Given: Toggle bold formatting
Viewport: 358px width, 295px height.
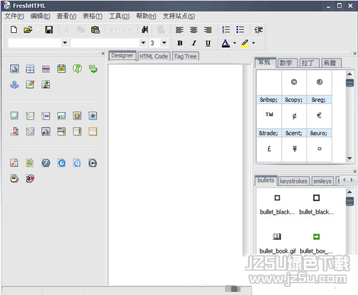Looking at the screenshot, I should pos(180,43).
